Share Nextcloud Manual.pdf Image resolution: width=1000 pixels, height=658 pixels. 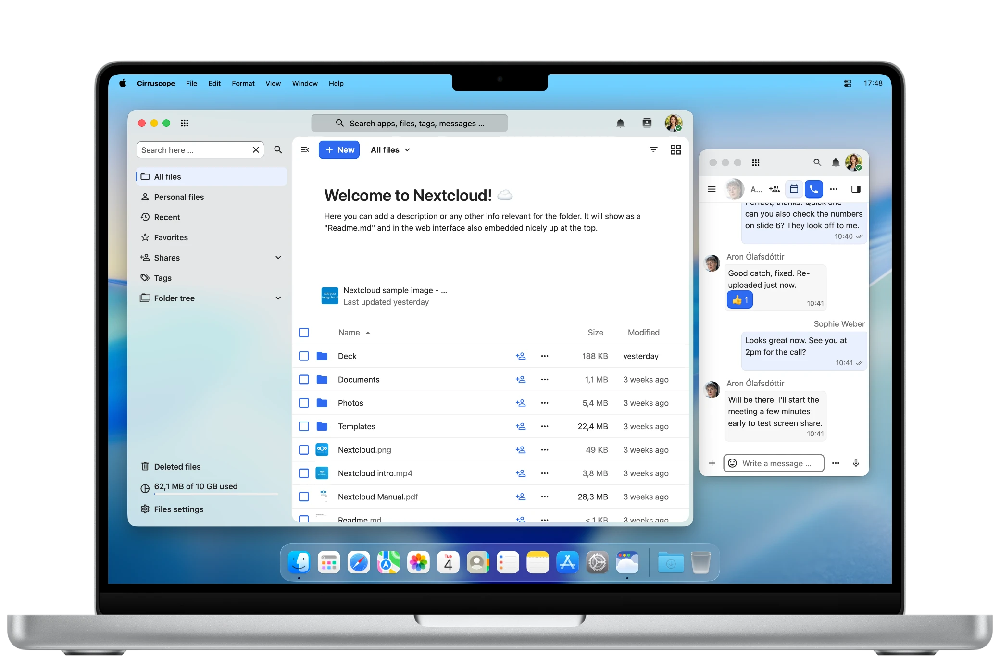[x=520, y=497]
